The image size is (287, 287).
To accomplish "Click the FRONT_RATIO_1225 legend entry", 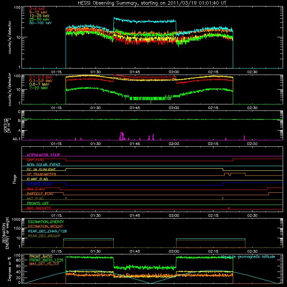I will (46, 260).
